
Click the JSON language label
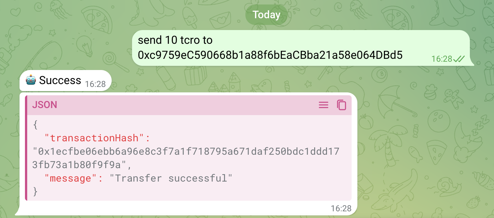pos(44,105)
